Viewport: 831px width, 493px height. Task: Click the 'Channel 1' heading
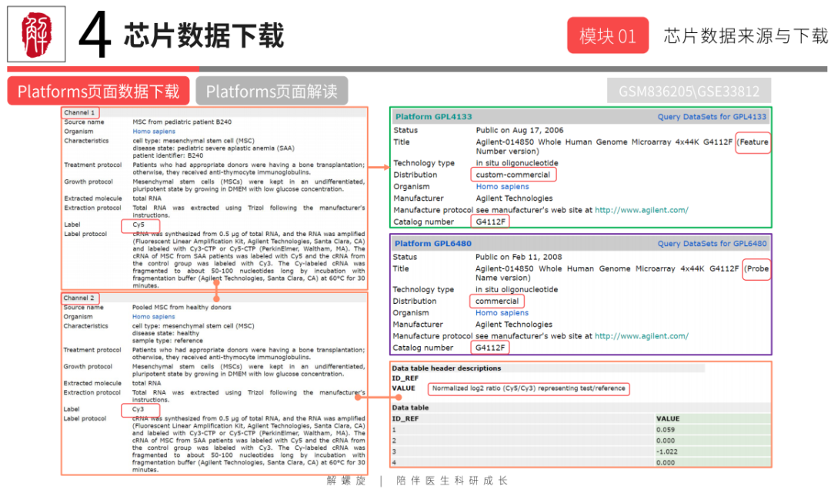tap(79, 113)
